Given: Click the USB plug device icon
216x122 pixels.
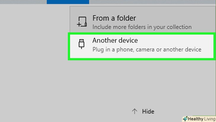Looking at the screenshot, I should pos(81,44).
